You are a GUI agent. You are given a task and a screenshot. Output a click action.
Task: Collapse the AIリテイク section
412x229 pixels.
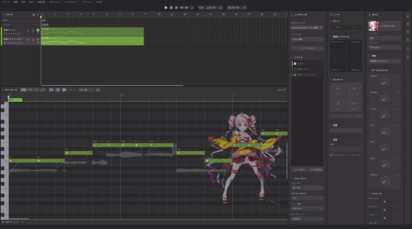click(x=331, y=79)
